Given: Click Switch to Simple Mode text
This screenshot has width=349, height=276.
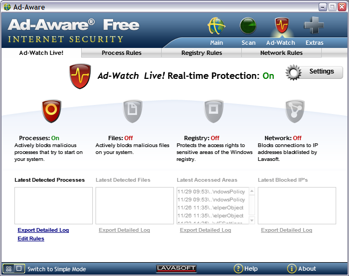Looking at the screenshot, I should coord(57,269).
